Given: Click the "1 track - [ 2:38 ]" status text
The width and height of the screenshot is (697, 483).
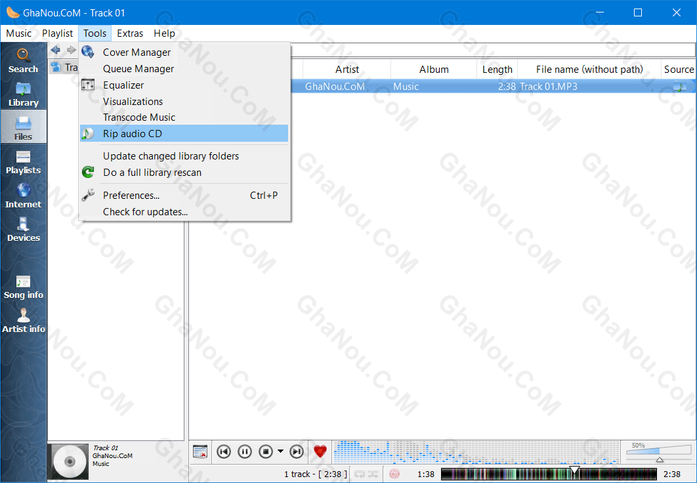Looking at the screenshot, I should coord(316,474).
